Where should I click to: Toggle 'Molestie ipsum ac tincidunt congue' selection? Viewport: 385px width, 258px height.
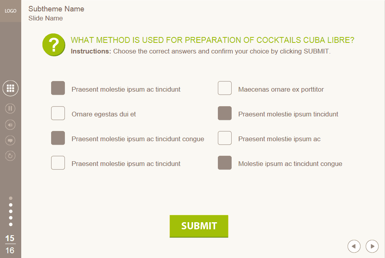(225, 163)
